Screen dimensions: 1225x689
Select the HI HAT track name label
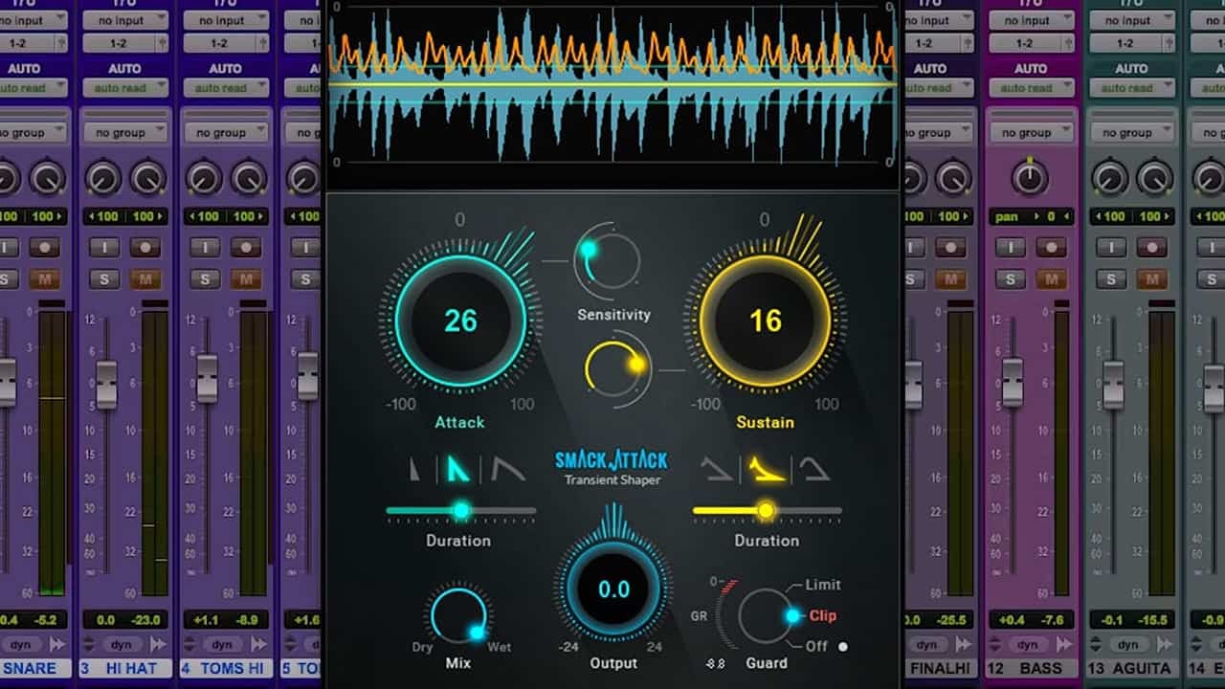pos(126,668)
